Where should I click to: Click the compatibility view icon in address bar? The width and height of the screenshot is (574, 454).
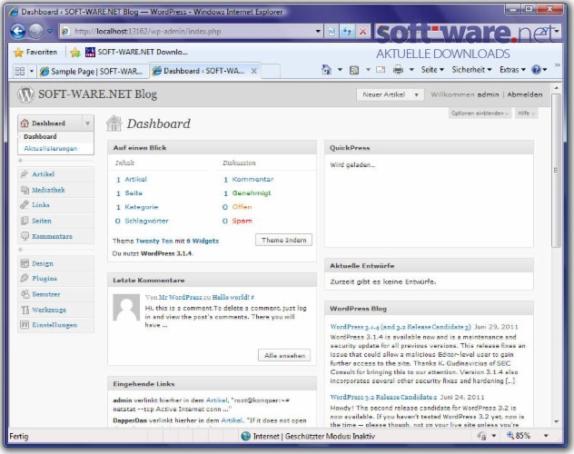(331, 32)
